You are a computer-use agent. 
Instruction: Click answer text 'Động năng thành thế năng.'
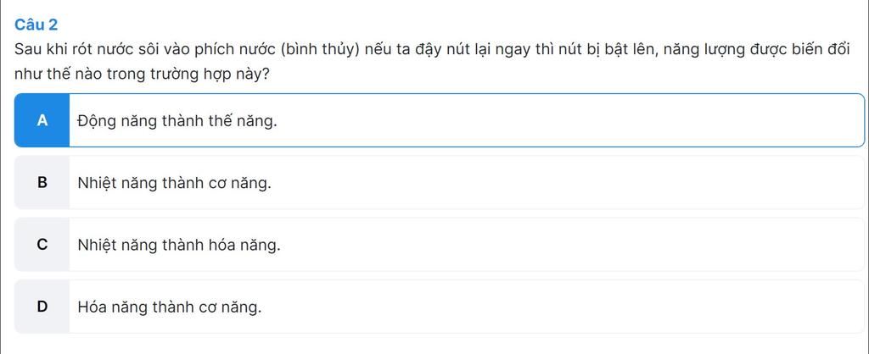[x=177, y=121]
